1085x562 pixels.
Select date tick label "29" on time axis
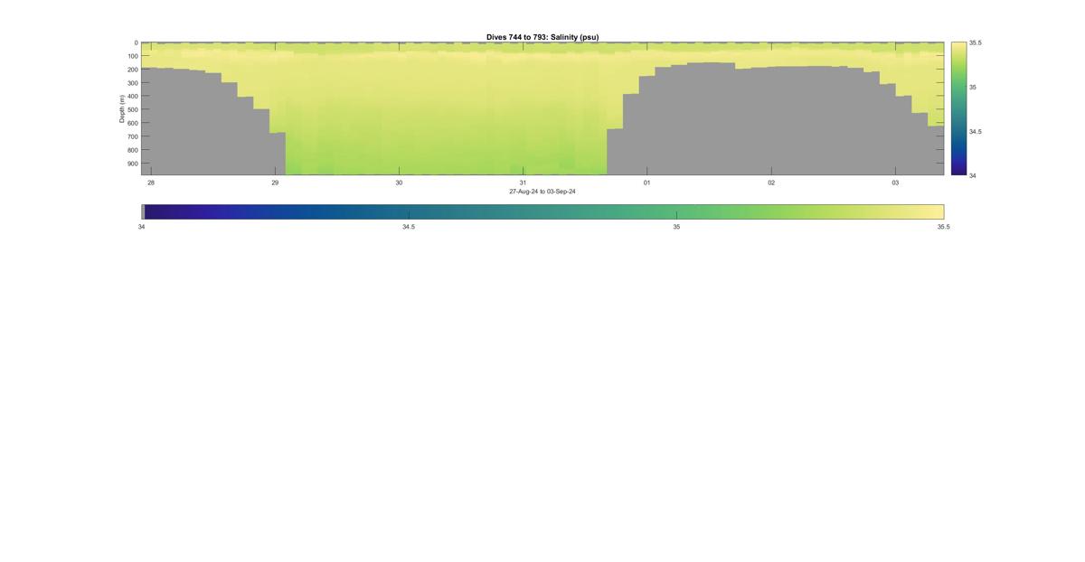[275, 183]
